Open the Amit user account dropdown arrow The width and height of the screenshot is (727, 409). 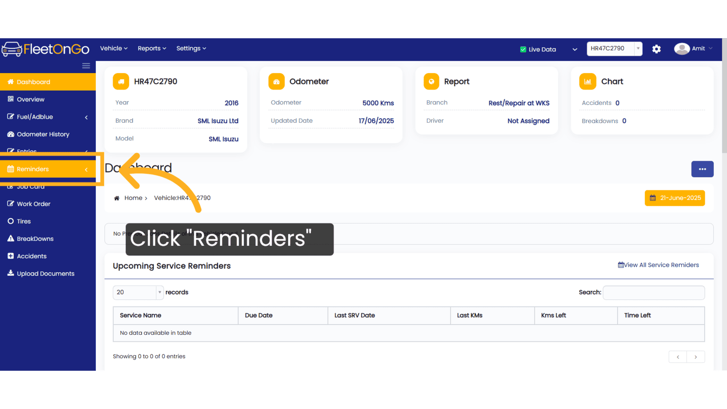711,49
